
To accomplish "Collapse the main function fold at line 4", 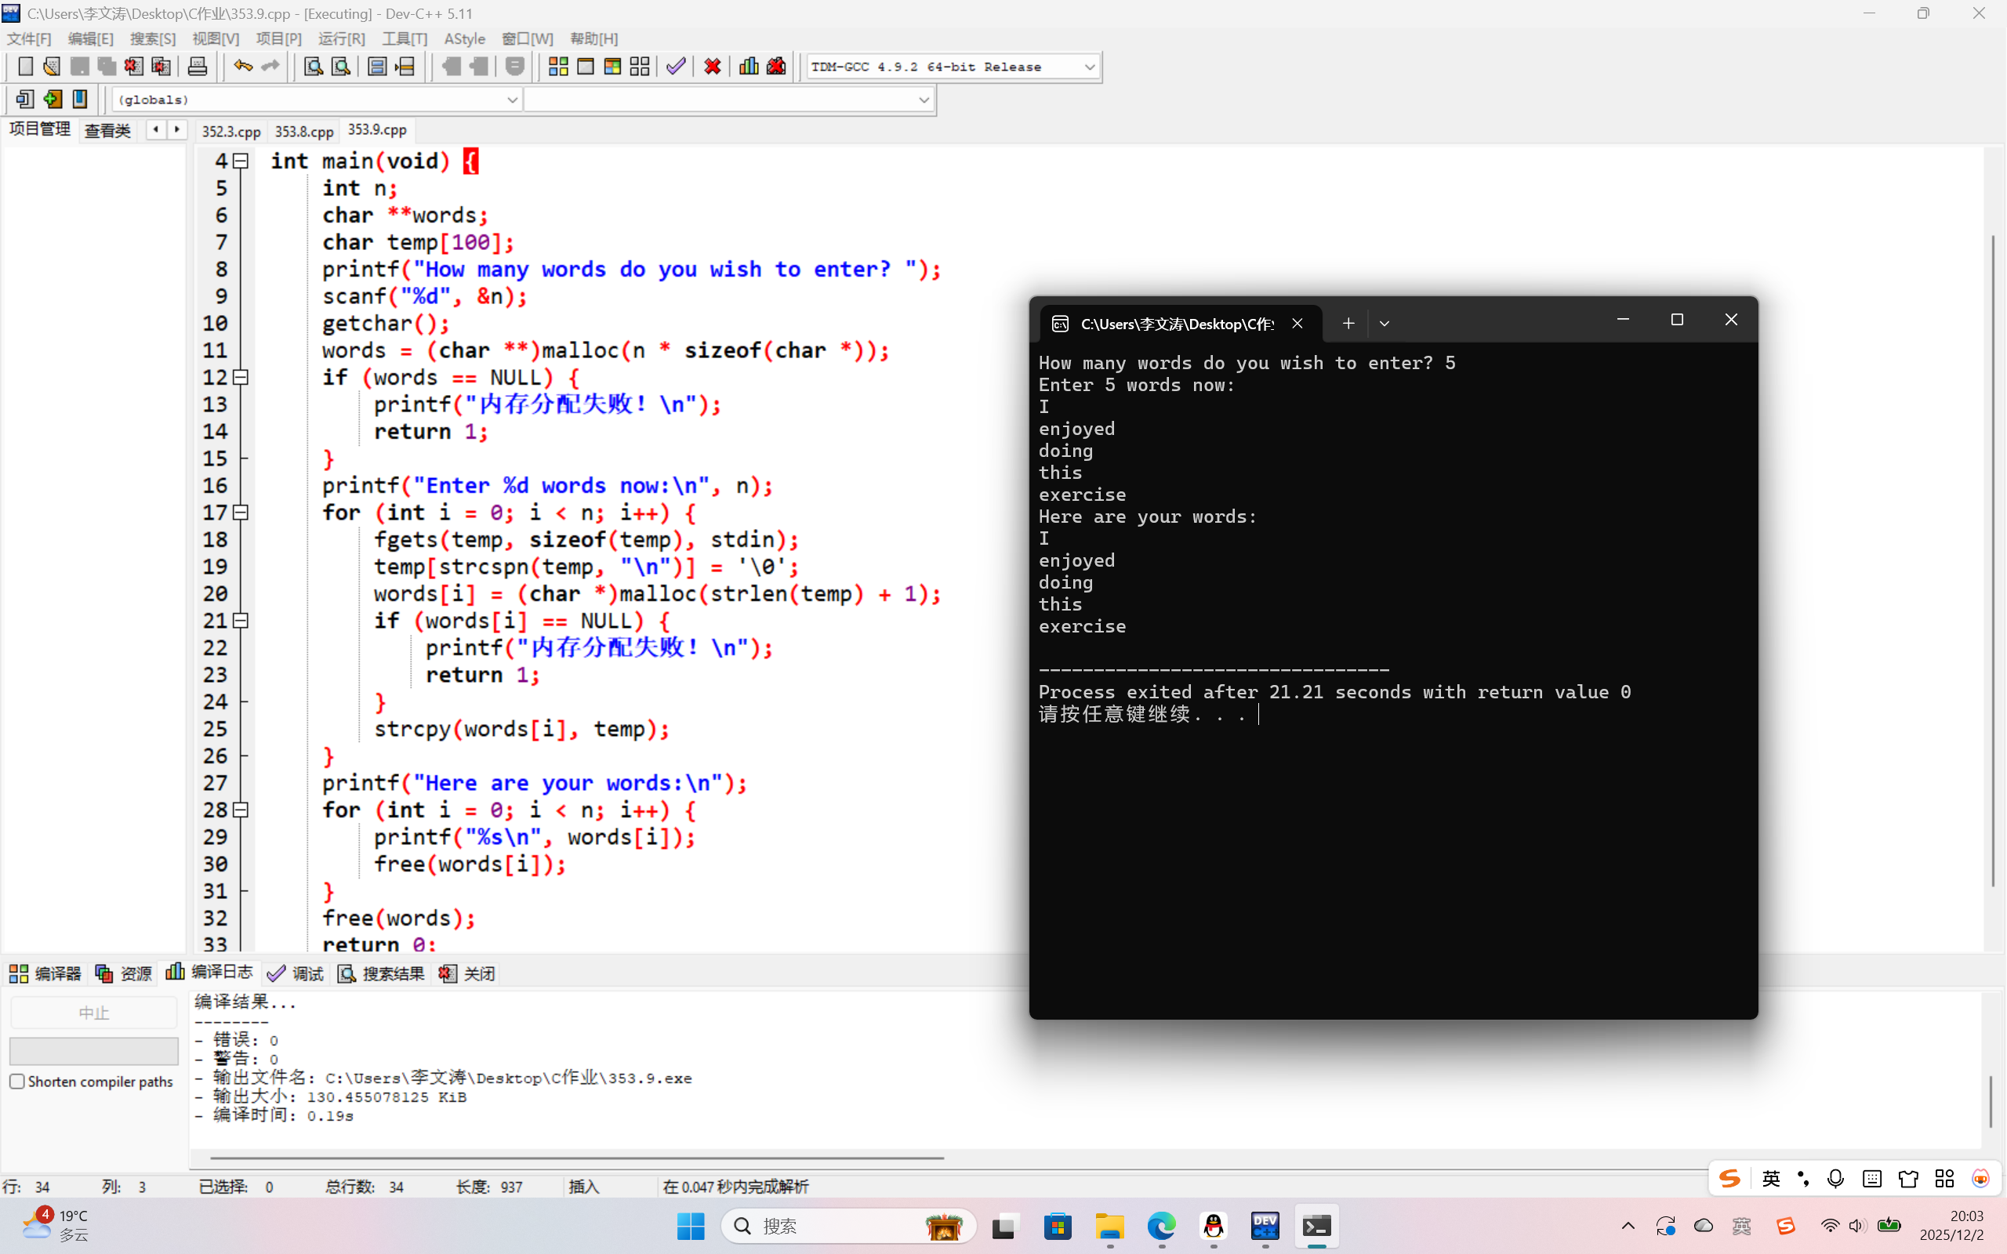I will (241, 161).
